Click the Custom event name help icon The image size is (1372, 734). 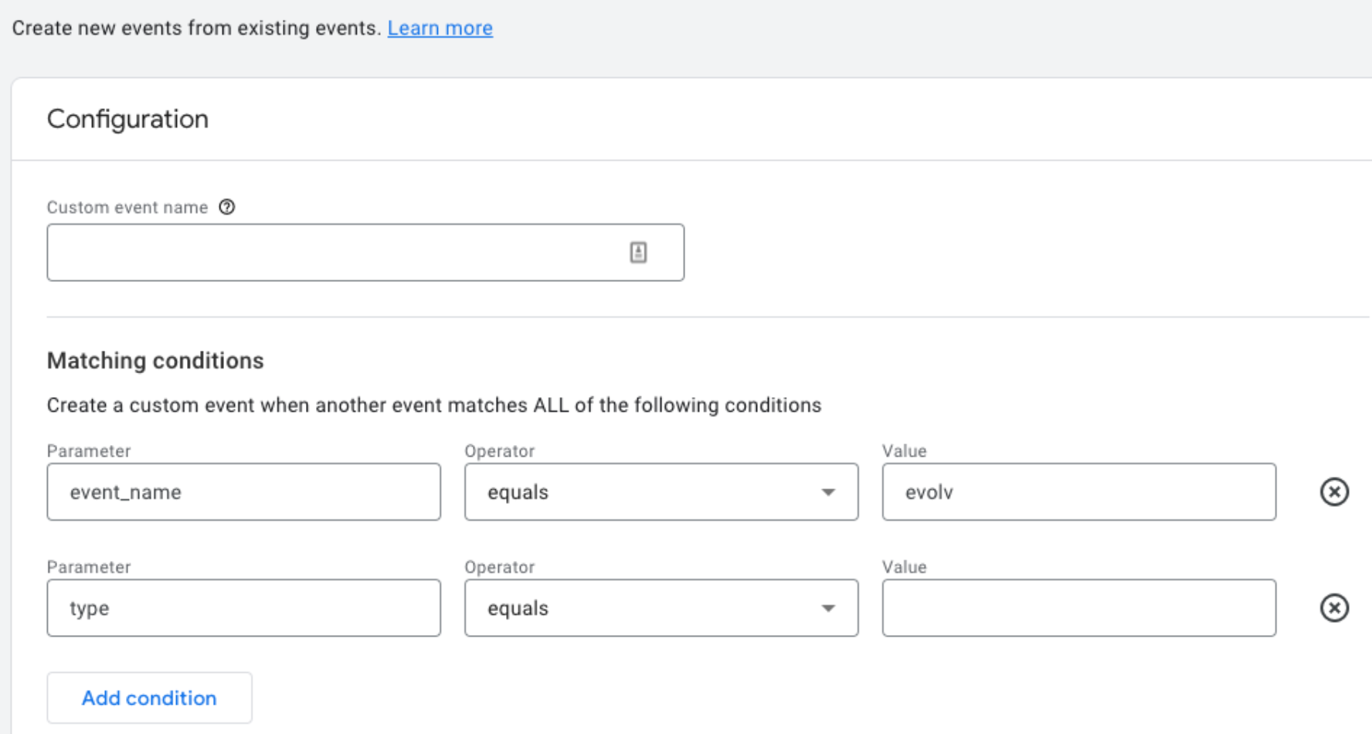coord(226,207)
